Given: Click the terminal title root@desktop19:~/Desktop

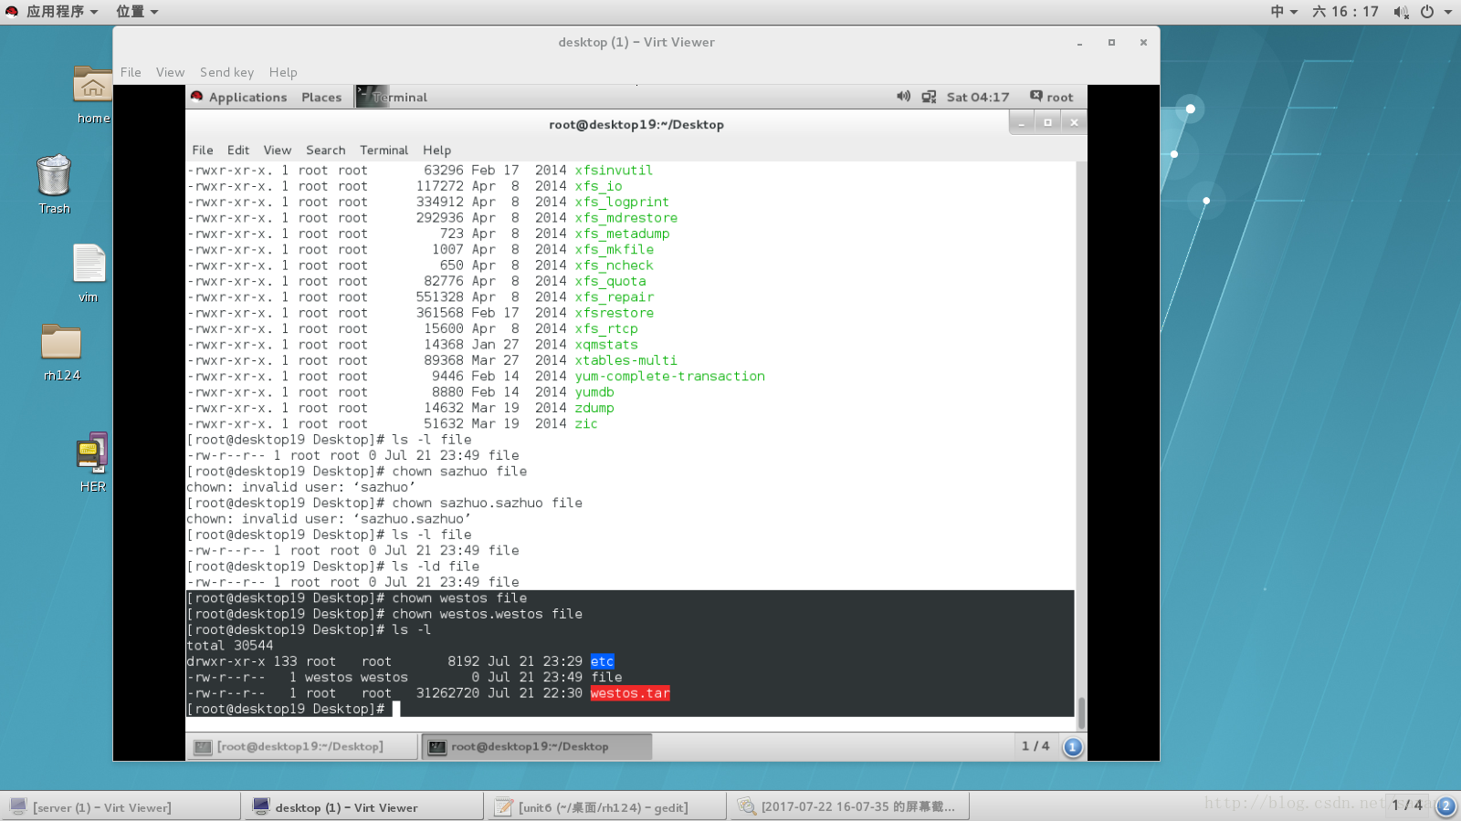Looking at the screenshot, I should pos(636,125).
